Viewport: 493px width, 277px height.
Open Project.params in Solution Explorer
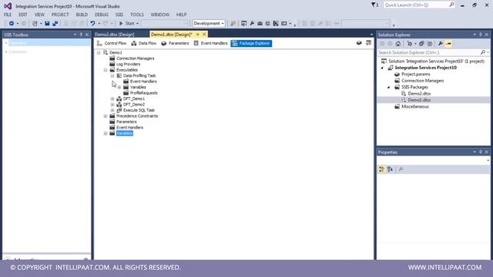(416, 74)
